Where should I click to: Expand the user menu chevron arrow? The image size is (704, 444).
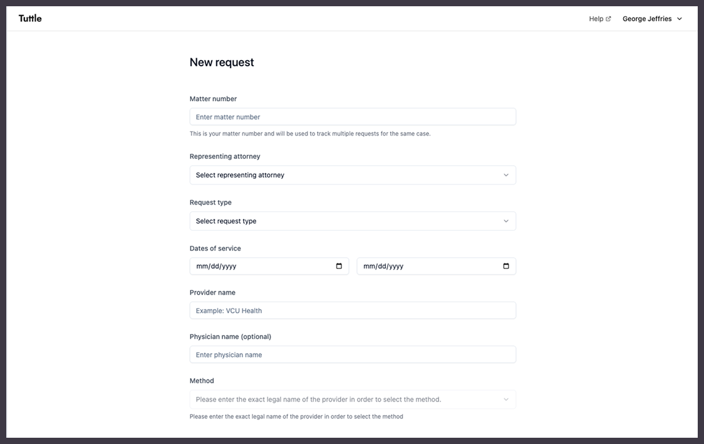[x=680, y=19]
